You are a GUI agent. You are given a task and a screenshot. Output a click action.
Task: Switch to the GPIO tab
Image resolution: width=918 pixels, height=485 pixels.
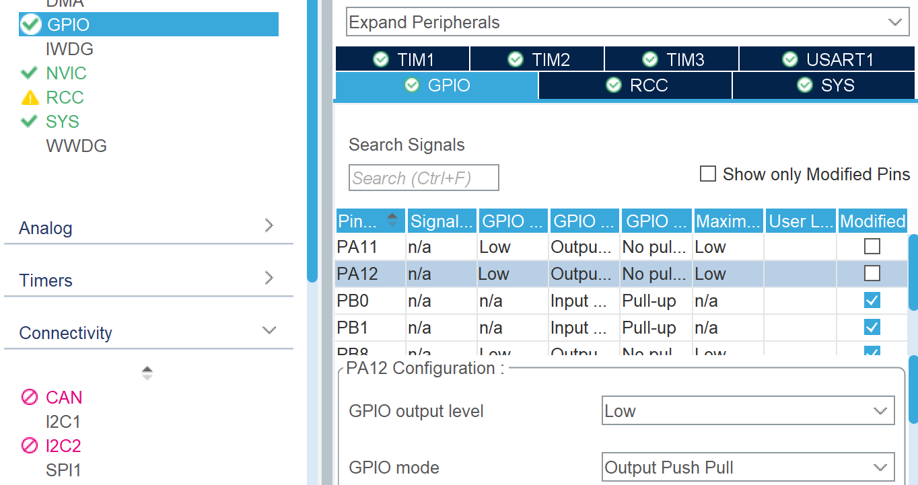click(x=437, y=85)
